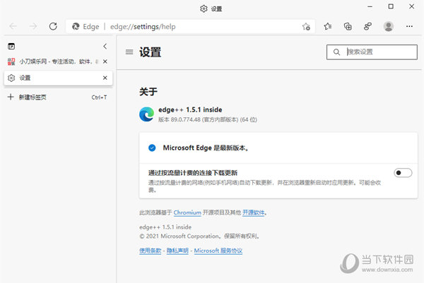This screenshot has width=424, height=283.
Task: Open Collections icon in toolbar
Action: click(x=348, y=26)
